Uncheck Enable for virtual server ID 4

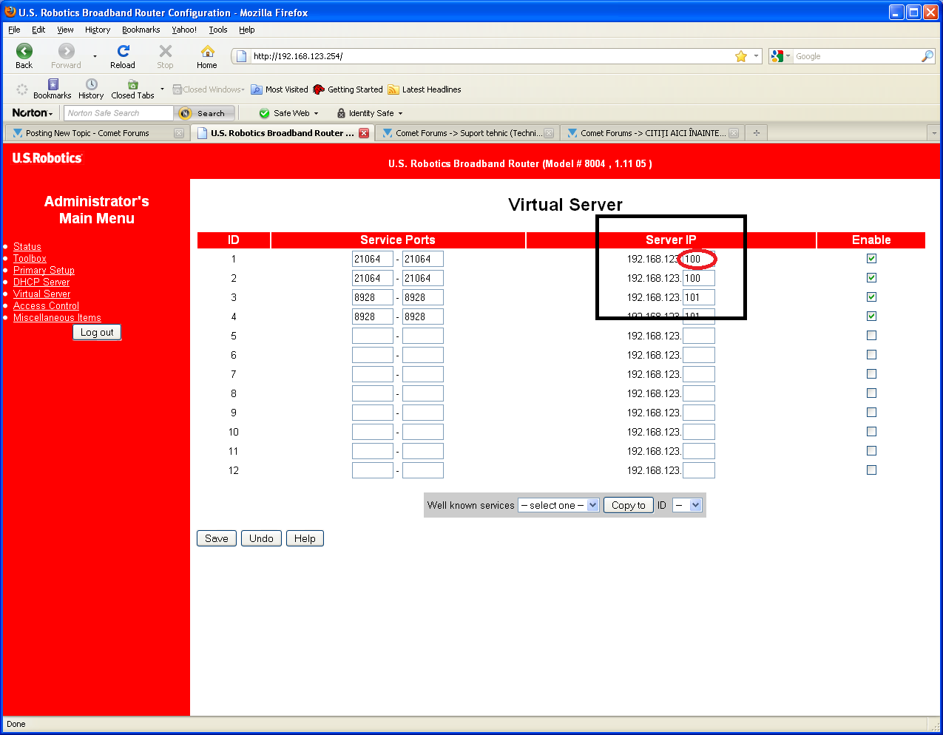(871, 316)
